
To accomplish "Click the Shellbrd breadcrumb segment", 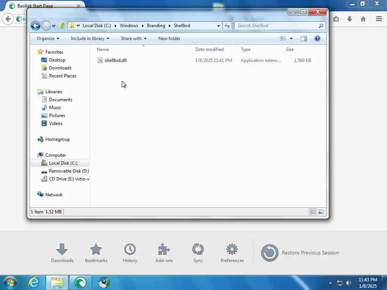I will [x=182, y=26].
